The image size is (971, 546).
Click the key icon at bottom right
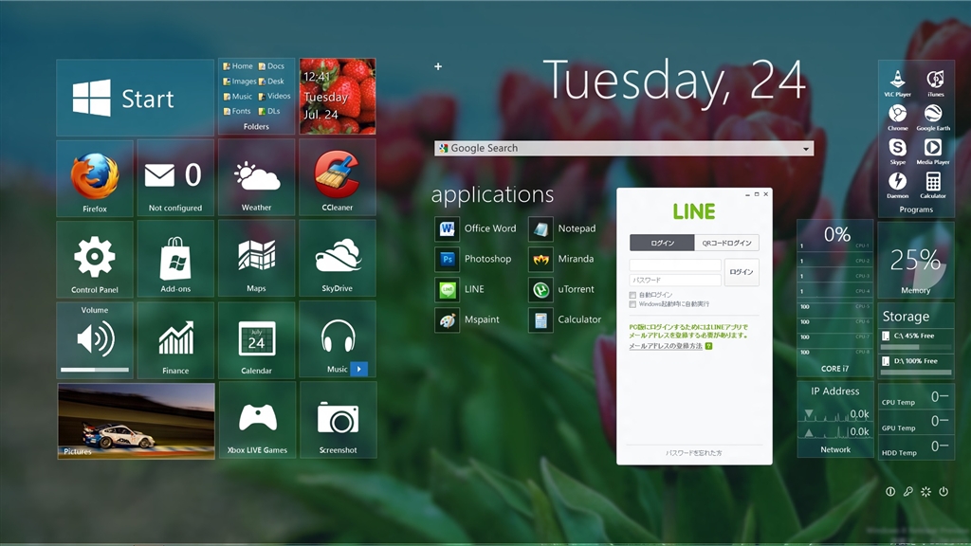tap(907, 492)
